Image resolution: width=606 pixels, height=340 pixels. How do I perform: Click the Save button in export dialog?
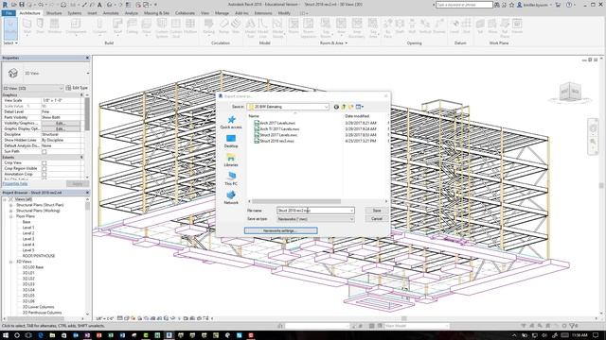377,211
